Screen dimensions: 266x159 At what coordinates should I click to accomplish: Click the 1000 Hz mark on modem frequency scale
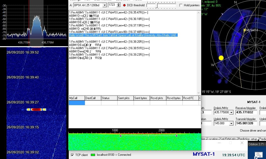115,130
